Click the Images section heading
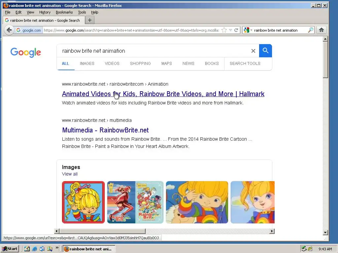338x253 pixels. click(x=71, y=167)
